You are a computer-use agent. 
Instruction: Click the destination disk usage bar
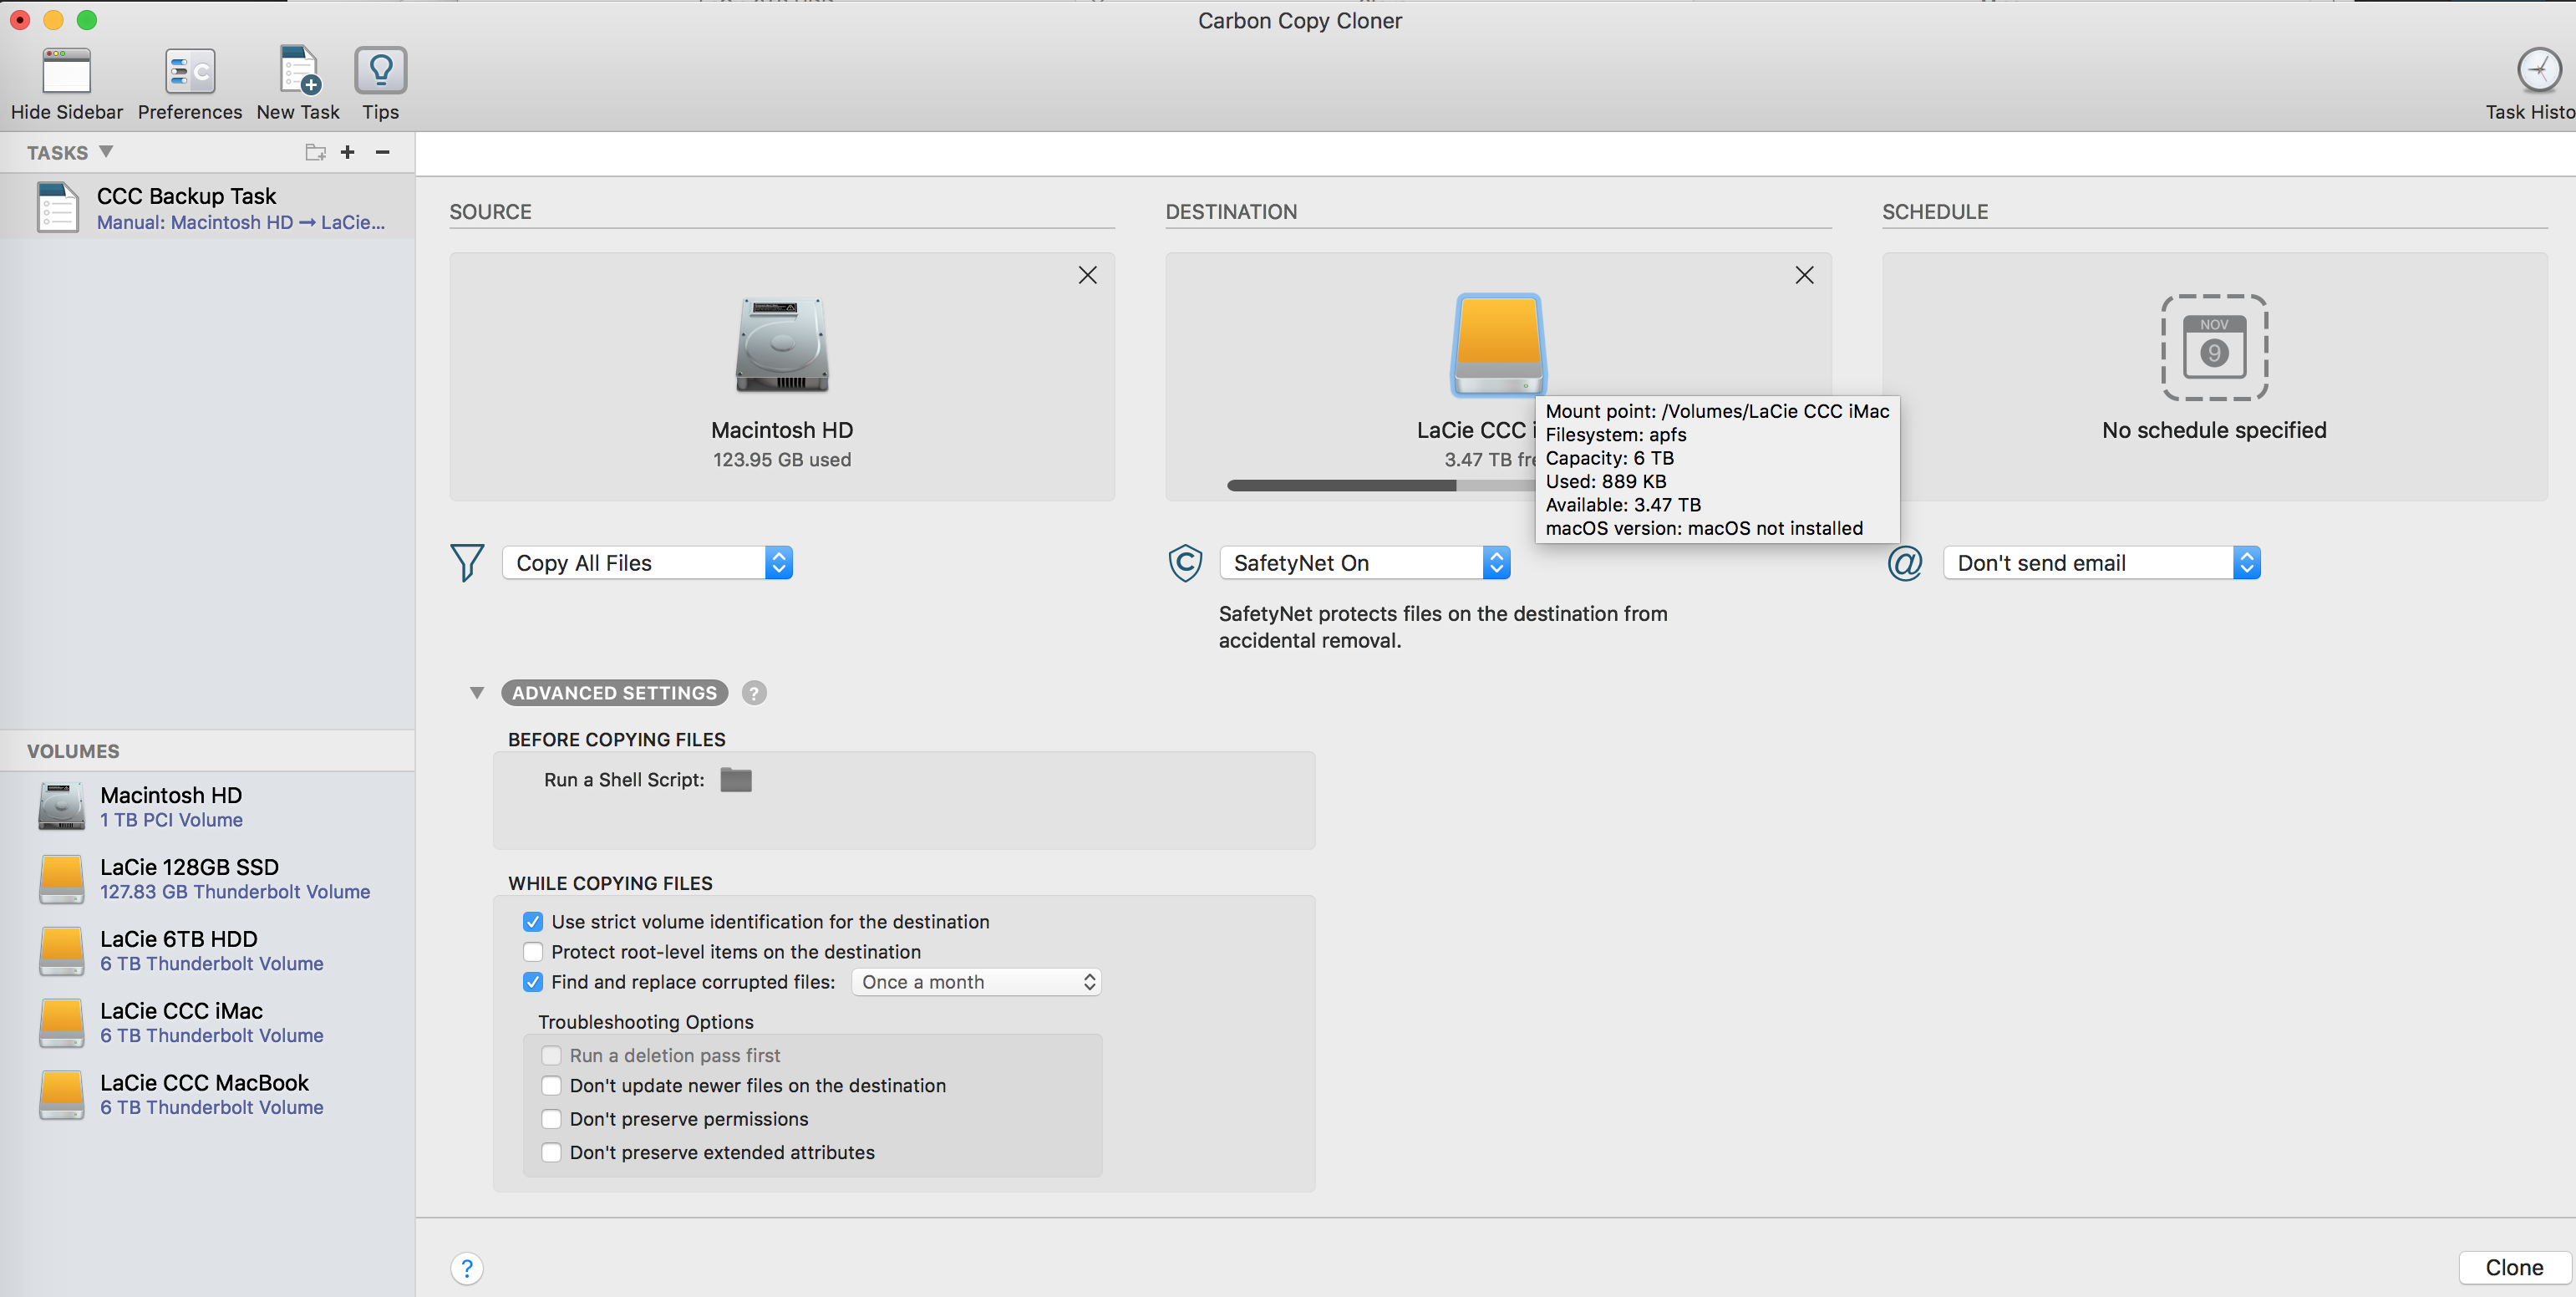point(1381,485)
